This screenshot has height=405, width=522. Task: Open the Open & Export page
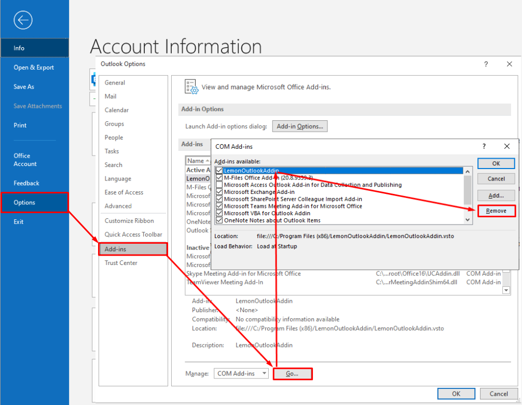(x=35, y=67)
